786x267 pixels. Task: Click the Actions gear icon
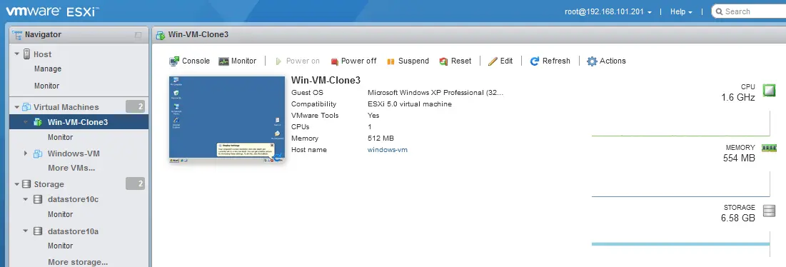(x=592, y=61)
